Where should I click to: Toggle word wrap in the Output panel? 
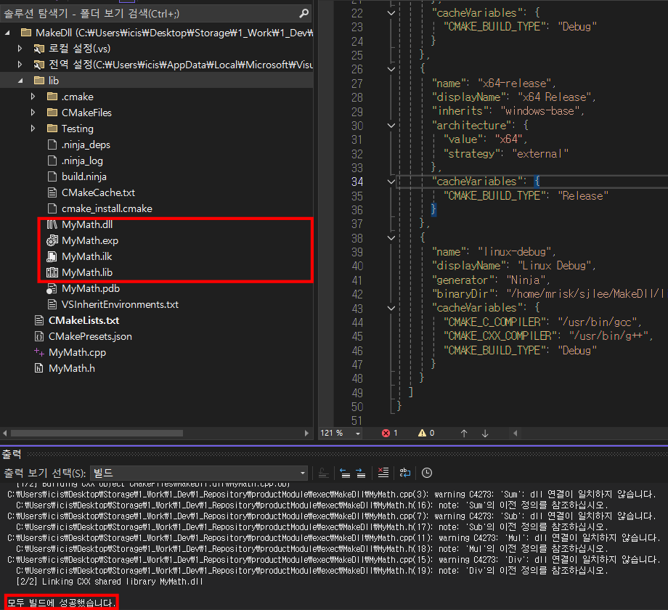[x=404, y=473]
